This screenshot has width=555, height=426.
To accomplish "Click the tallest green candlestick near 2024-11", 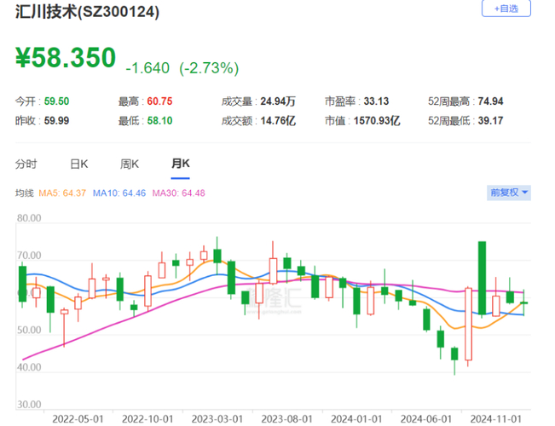I will (x=482, y=278).
